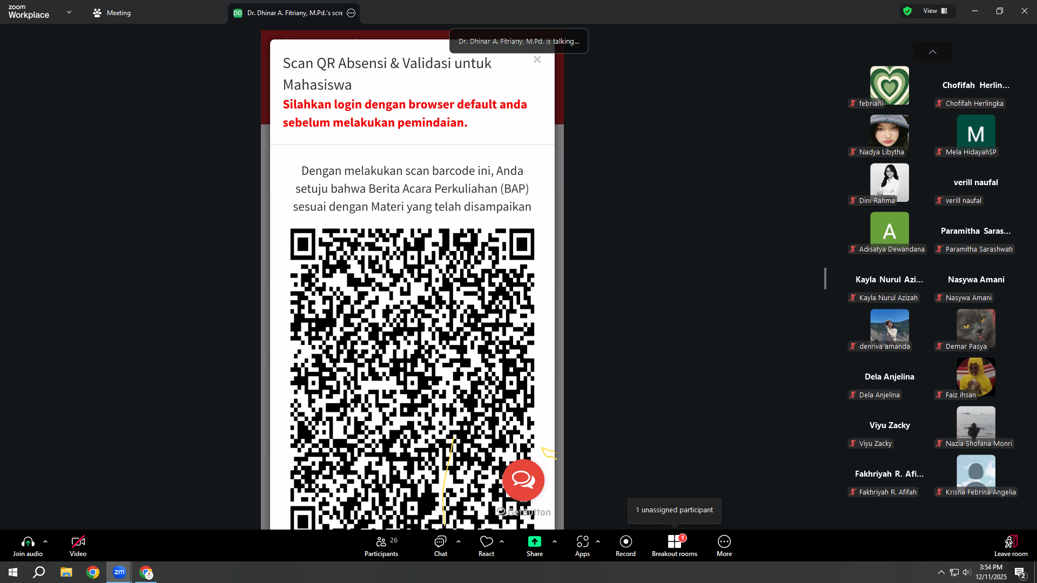Click the attendance QR code image

pos(412,378)
